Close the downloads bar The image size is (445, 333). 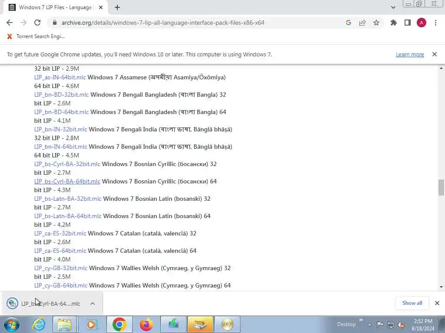pos(437,303)
